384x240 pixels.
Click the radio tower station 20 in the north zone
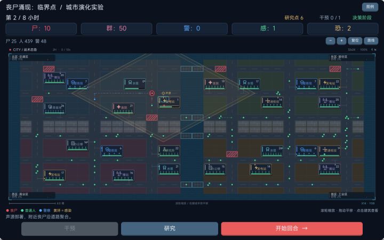pos(54,78)
